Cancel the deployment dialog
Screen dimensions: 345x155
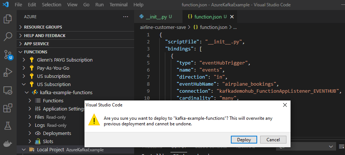pos(273,140)
